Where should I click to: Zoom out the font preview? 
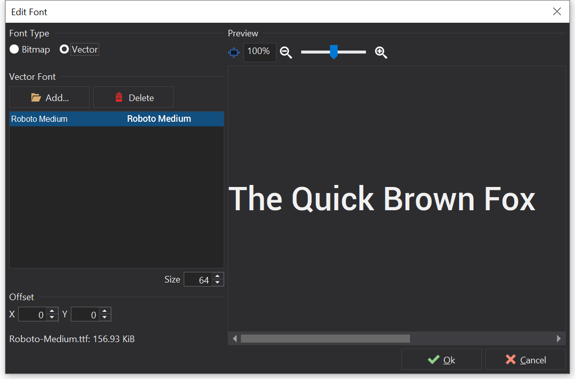[x=286, y=52]
